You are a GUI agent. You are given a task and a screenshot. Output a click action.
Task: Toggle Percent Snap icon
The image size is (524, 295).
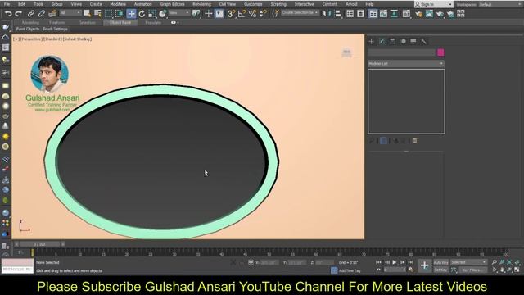pos(253,14)
